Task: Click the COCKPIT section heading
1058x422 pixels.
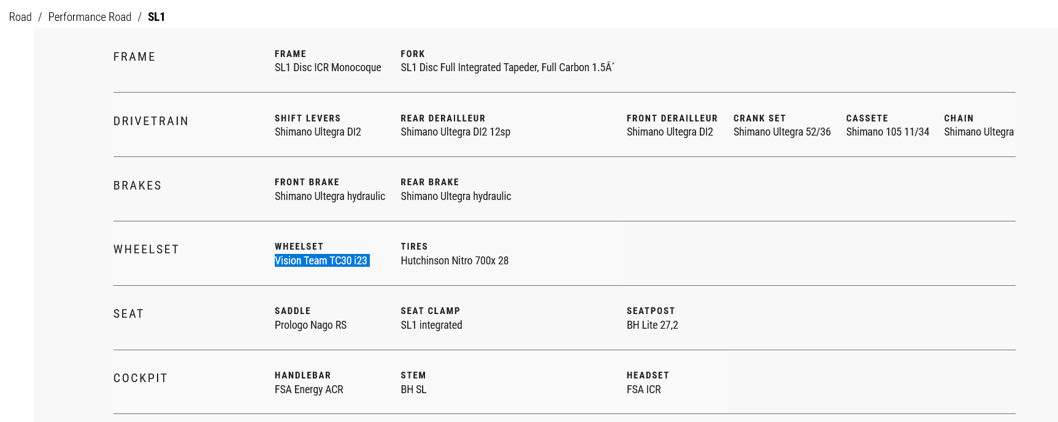Action: coord(140,378)
